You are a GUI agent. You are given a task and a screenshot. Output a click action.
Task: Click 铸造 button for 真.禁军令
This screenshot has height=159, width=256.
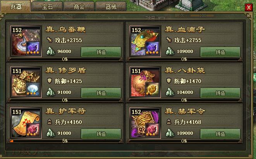[220, 134]
